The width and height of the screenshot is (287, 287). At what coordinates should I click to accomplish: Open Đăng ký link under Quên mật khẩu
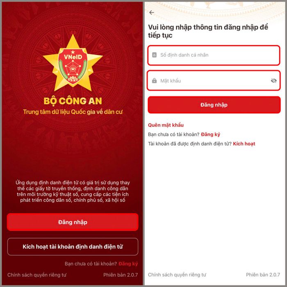coord(210,134)
